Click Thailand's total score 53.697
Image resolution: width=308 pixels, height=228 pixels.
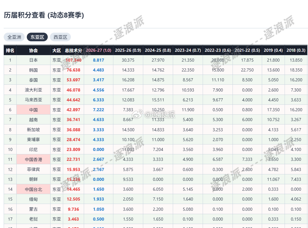point(74,80)
